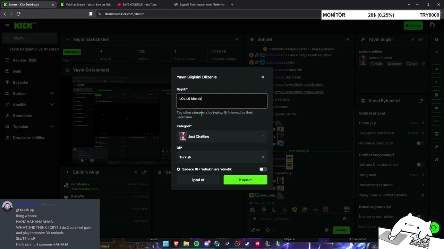Screen dimensions: 444x249
Task: Switch to Başarılı Riot Hesabın tab
Action: pos(199,4)
